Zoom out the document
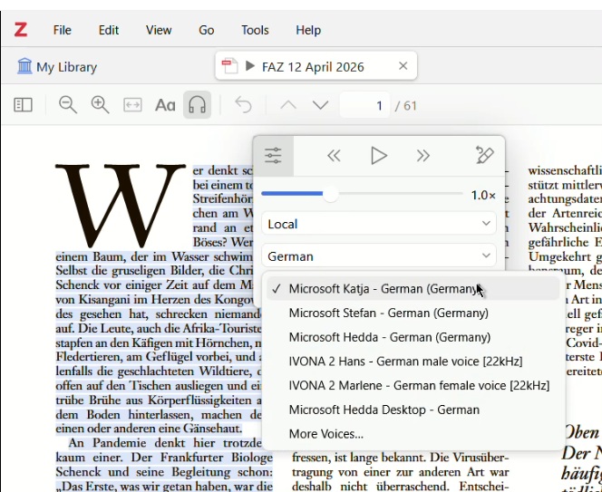 (x=68, y=105)
